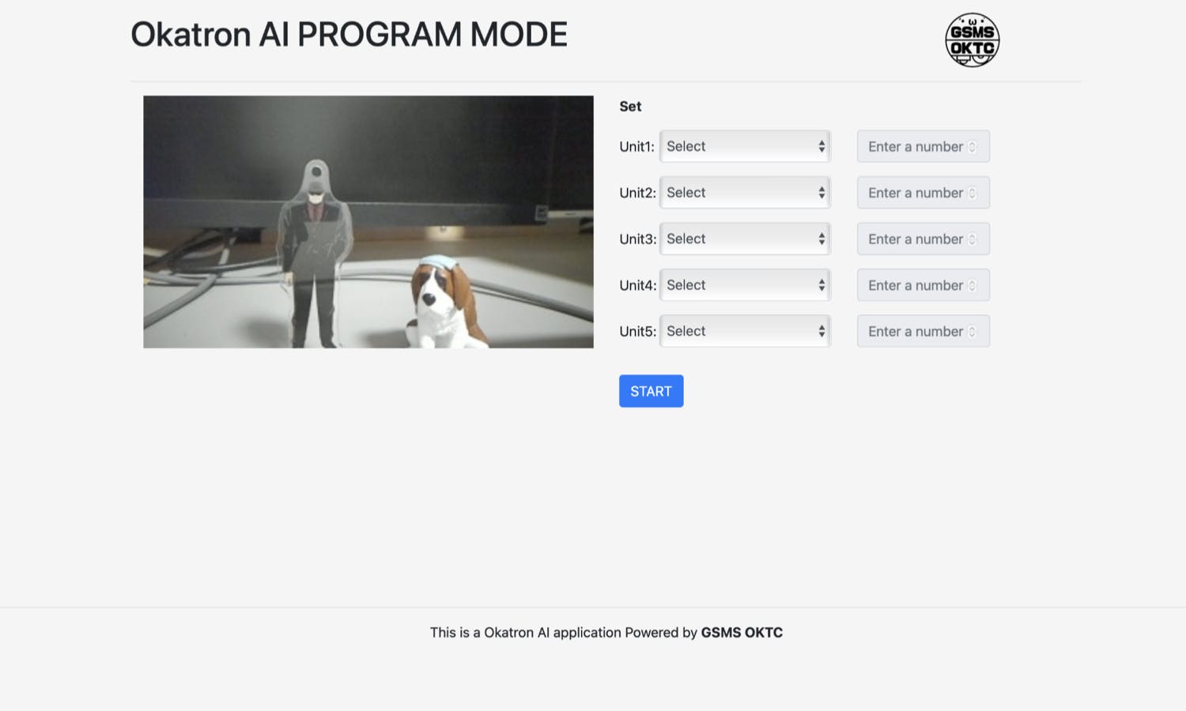Open the Unit1 Select dropdown
1186x711 pixels.
pyautogui.click(x=744, y=146)
